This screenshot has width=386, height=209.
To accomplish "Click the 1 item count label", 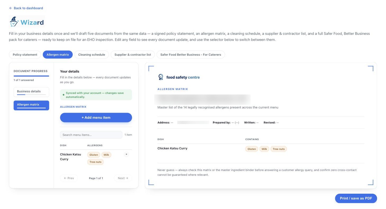I will 128,135.
